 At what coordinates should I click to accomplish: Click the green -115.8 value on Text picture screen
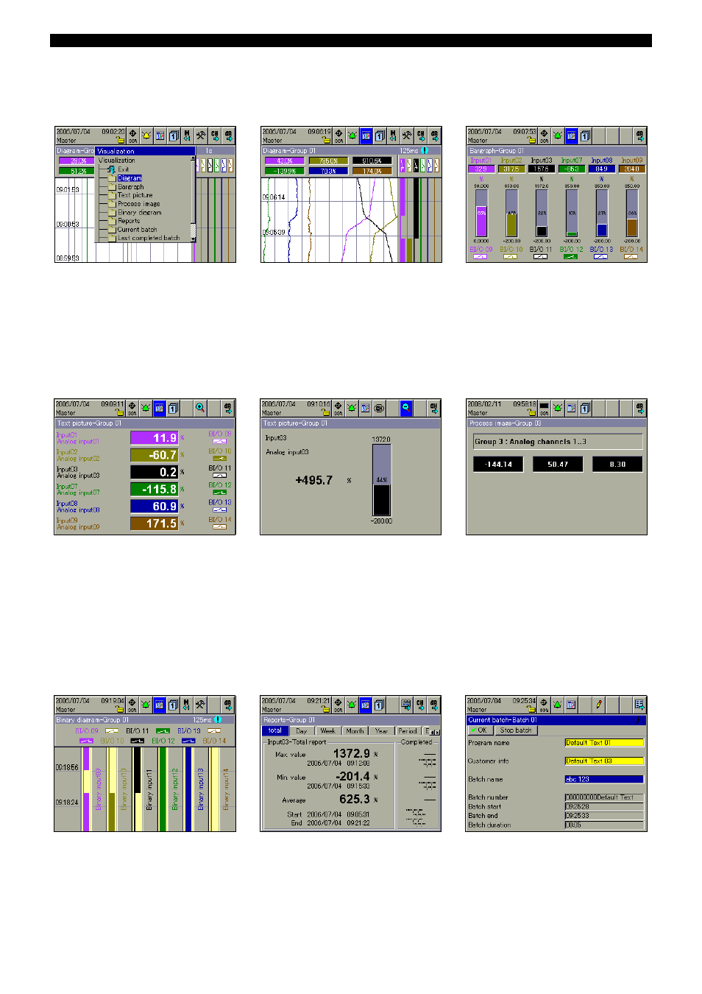pyautogui.click(x=154, y=489)
